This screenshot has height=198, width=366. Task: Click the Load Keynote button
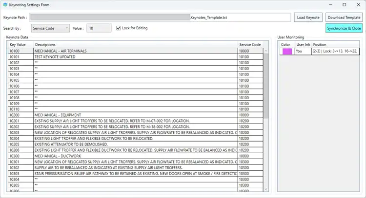[x=308, y=18]
